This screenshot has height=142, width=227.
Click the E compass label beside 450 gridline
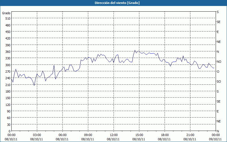218,32
